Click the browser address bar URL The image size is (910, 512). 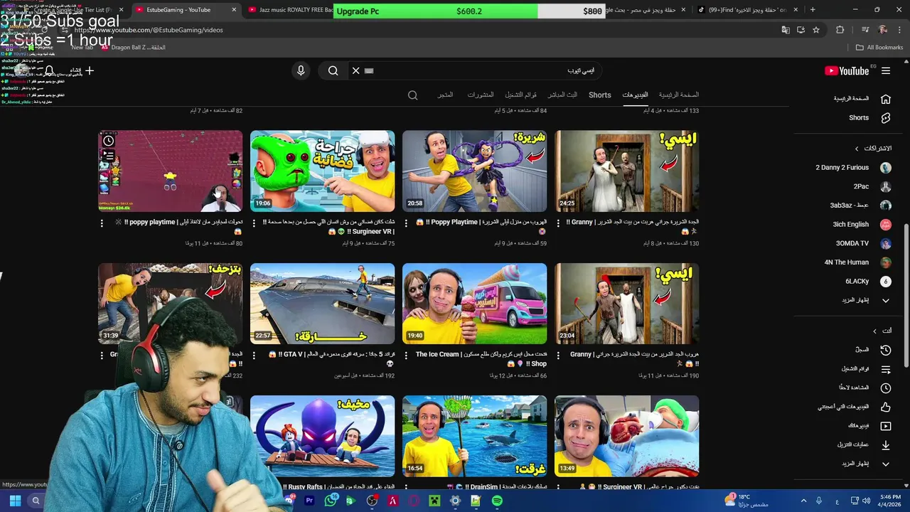pos(148,30)
